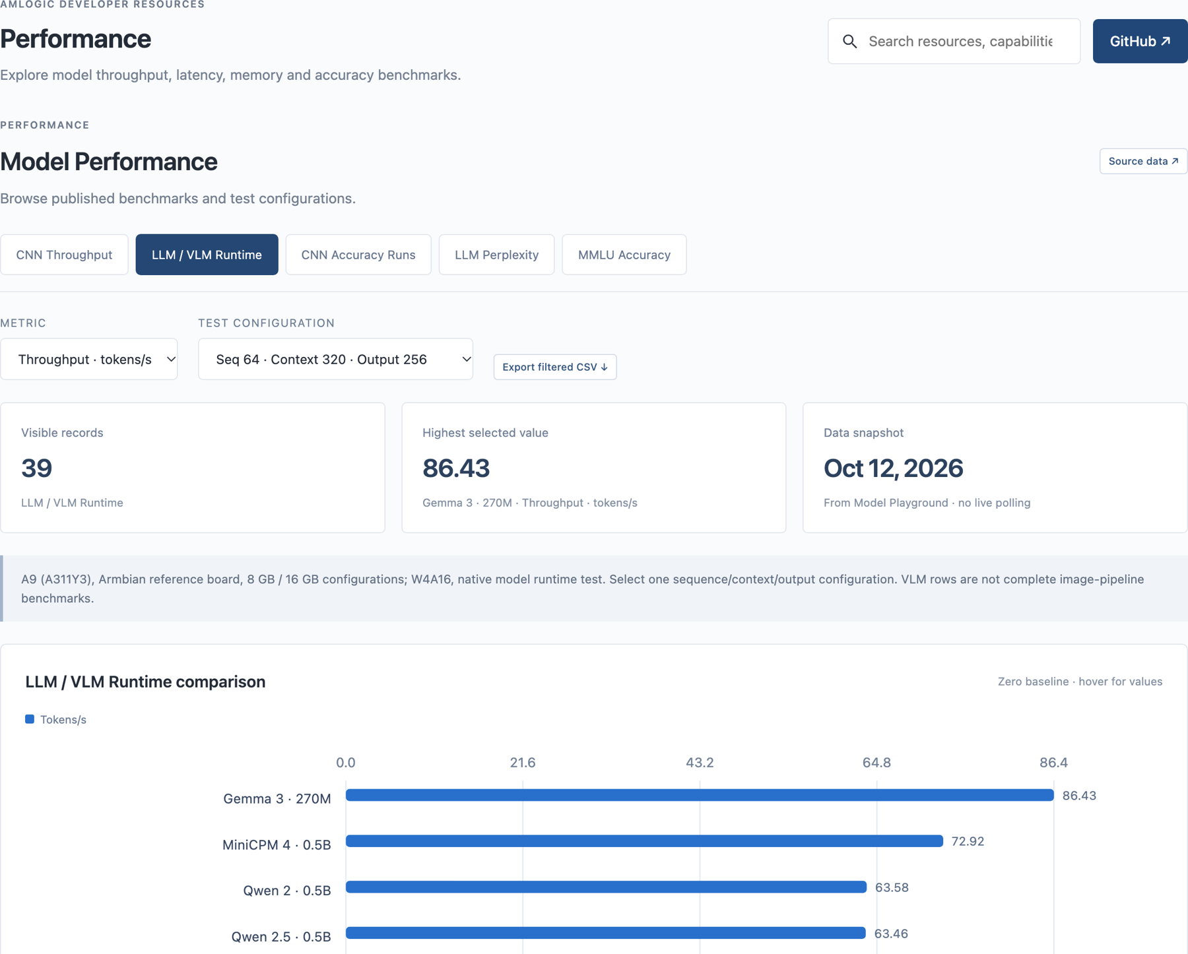
Task: Click the MiniCPM 4 · 0.5B bar
Action: point(644,841)
